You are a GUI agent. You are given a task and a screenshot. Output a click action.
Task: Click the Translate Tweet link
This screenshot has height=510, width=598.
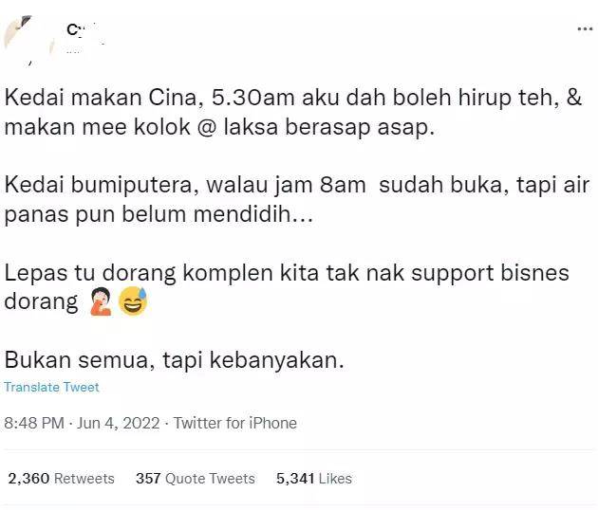[51, 387]
